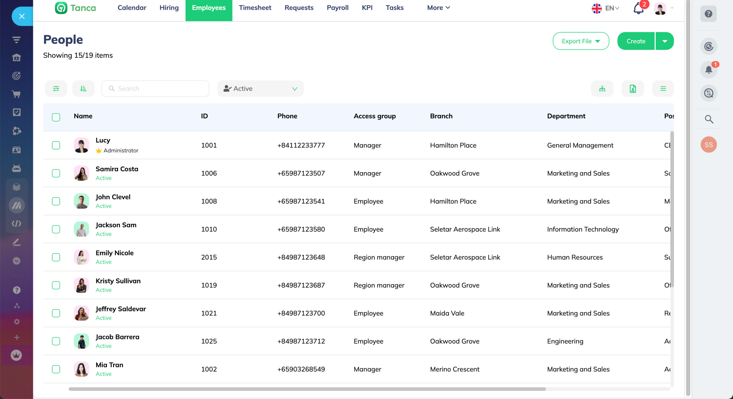Switch to the Timesheet tab
The height and width of the screenshot is (399, 733).
point(255,8)
